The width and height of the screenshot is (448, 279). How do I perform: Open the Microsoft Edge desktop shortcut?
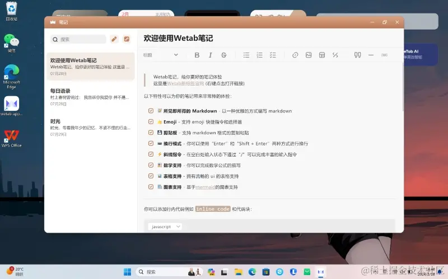[11, 77]
